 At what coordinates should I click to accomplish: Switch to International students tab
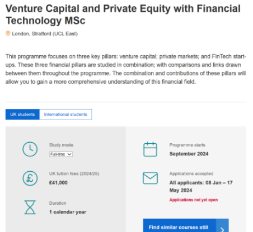click(x=65, y=114)
